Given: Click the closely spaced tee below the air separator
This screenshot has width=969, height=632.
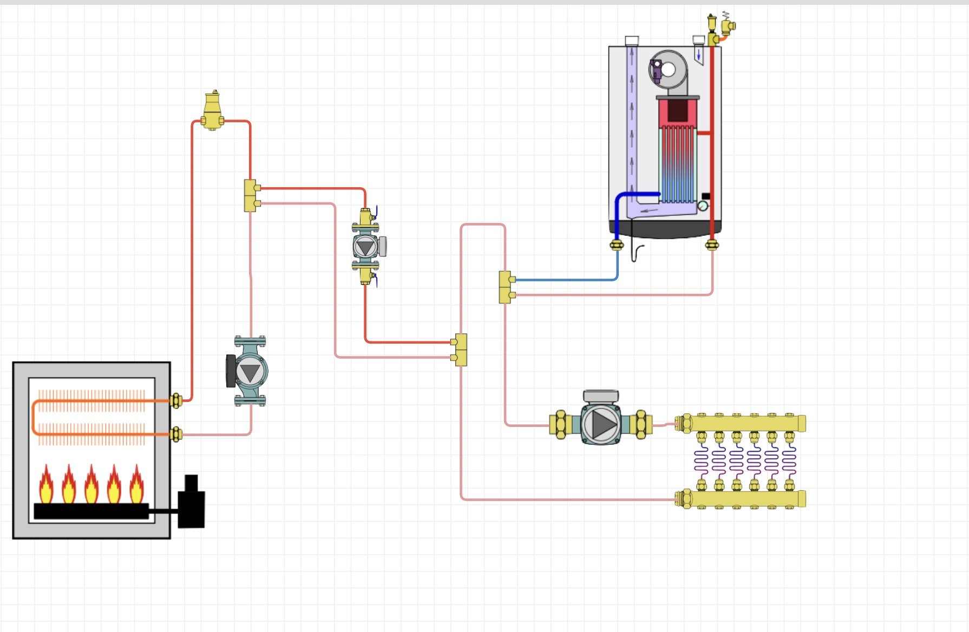Looking at the screenshot, I should 252,195.
